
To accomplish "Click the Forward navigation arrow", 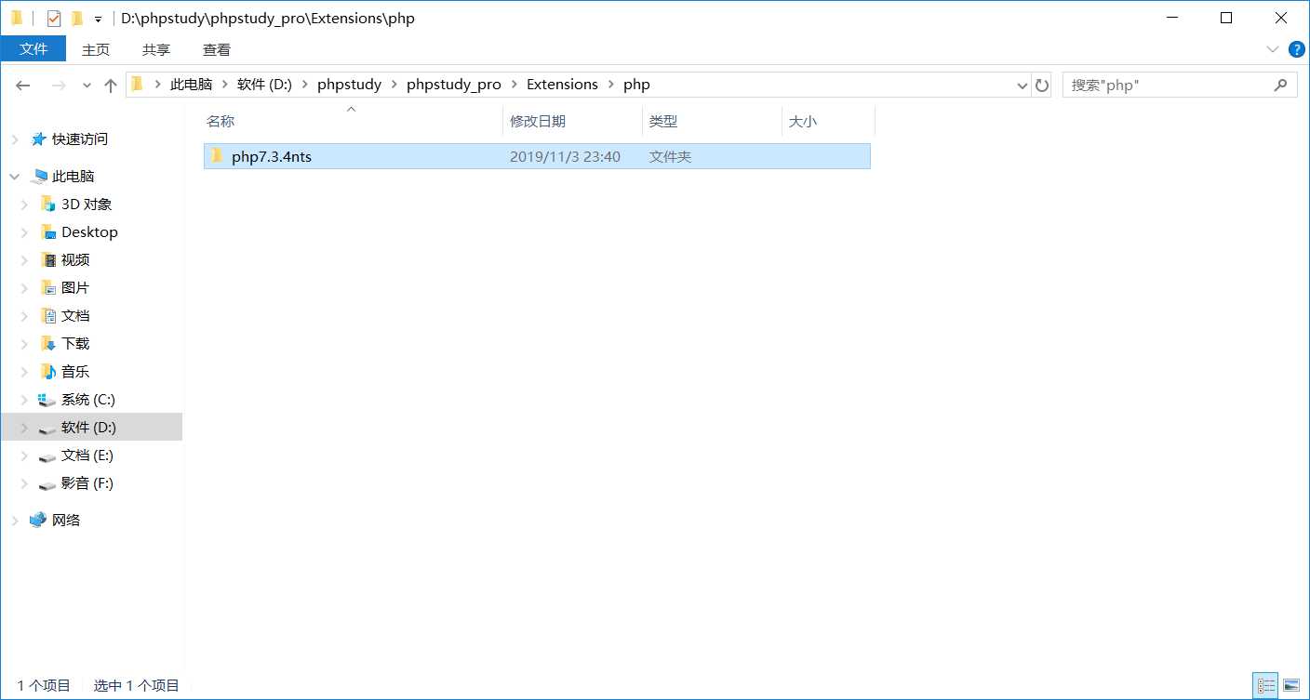I will tap(59, 86).
